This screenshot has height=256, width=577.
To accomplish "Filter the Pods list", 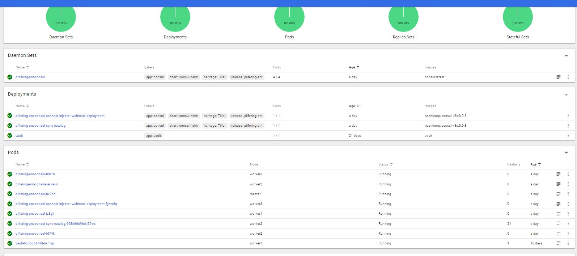I will (x=566, y=152).
